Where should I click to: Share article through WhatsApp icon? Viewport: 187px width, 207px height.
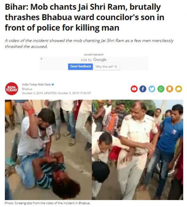(x=161, y=89)
